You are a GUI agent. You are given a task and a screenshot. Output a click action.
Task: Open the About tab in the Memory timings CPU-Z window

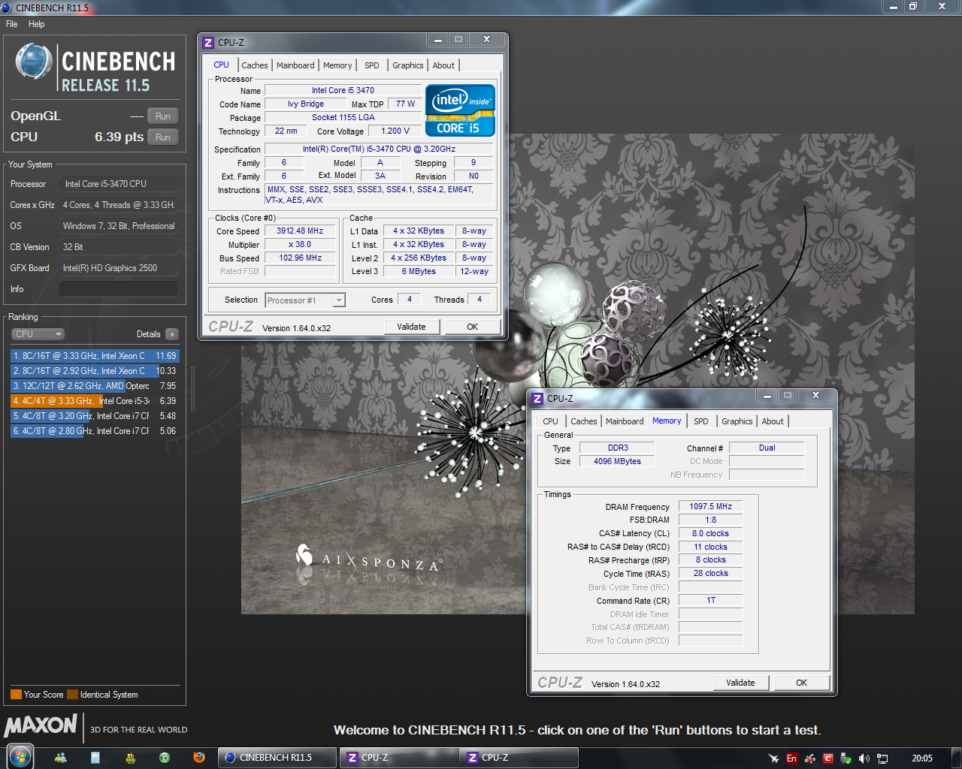point(773,421)
